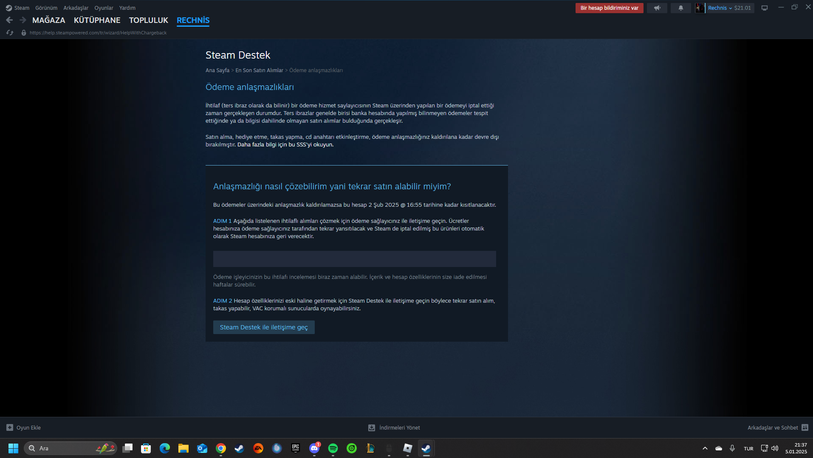Launch Microsoft Store from the taskbar
This screenshot has width=813, height=458.
[146, 448]
